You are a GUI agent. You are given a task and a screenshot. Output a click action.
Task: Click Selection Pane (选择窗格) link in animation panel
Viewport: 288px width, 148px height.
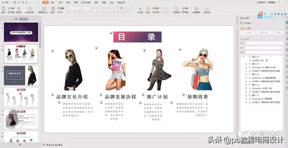pyautogui.click(x=246, y=23)
